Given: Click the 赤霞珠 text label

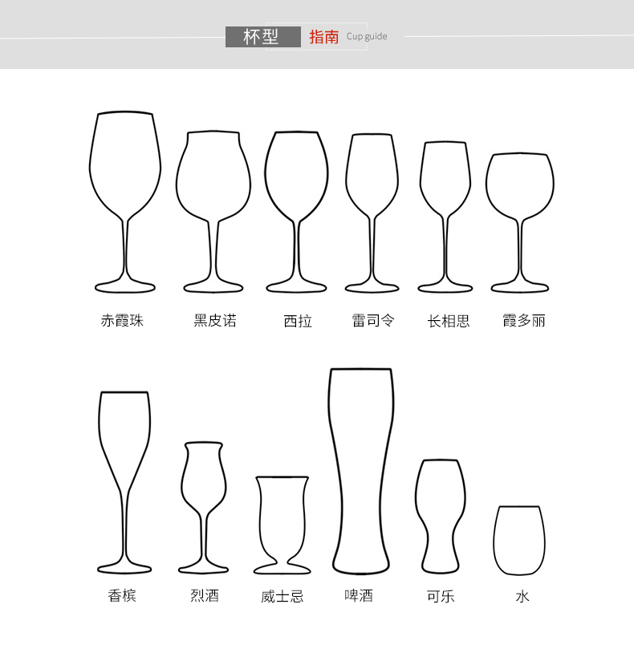Looking at the screenshot, I should (x=122, y=321).
